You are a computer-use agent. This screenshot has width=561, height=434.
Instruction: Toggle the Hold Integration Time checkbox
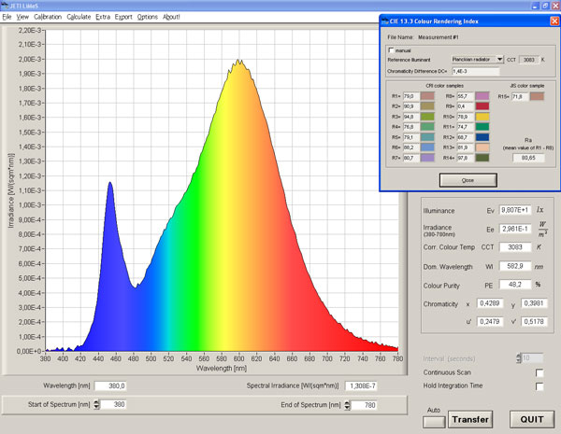[539, 386]
